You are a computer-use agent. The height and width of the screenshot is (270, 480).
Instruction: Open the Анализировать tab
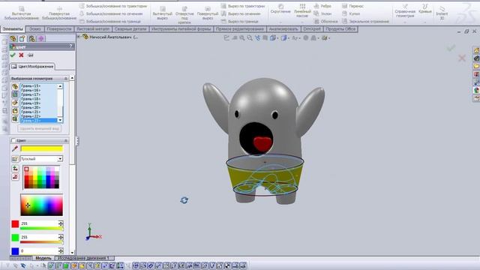tap(283, 29)
